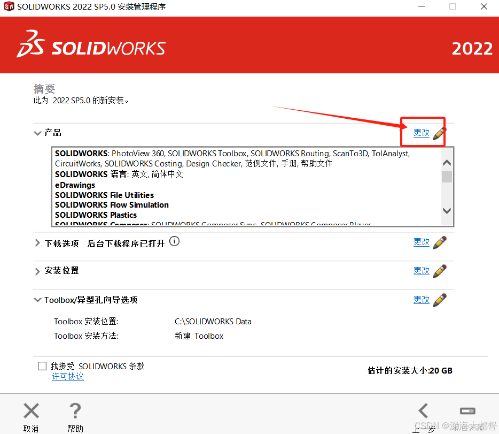Click the 估计的安装大小:20 GB text
Image resolution: width=499 pixels, height=434 pixels.
[x=410, y=370]
